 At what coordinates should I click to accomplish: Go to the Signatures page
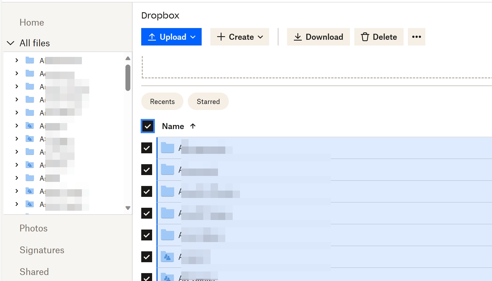click(42, 250)
